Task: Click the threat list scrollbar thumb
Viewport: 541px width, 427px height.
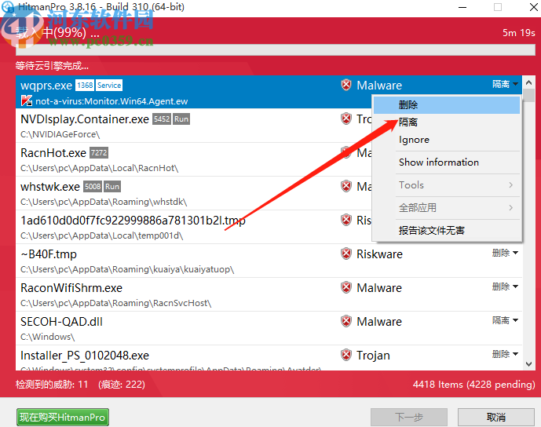Action: click(528, 95)
